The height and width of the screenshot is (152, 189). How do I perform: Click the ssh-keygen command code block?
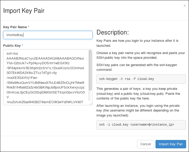click(x=141, y=79)
